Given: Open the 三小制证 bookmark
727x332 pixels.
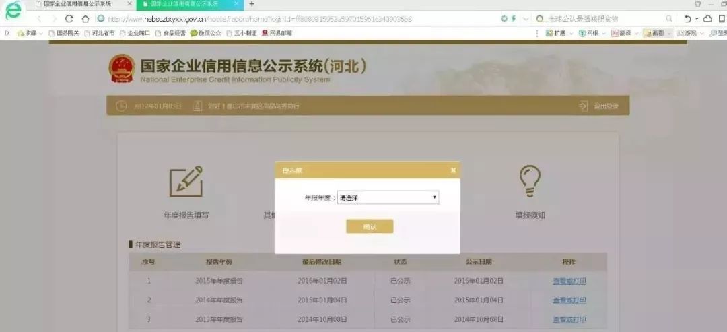Looking at the screenshot, I should tap(242, 34).
